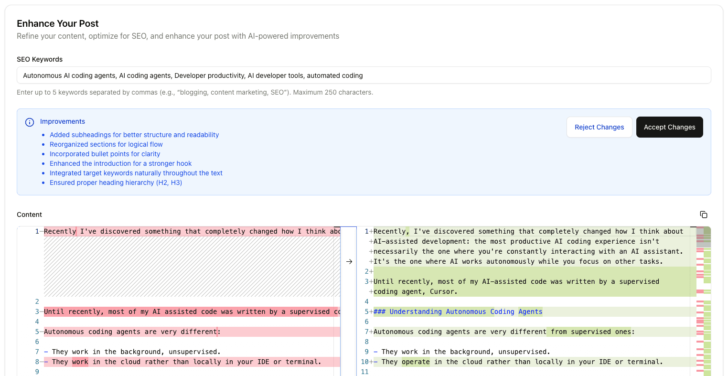The width and height of the screenshot is (728, 376).
Task: Reject the AI suggested changes
Action: point(599,127)
